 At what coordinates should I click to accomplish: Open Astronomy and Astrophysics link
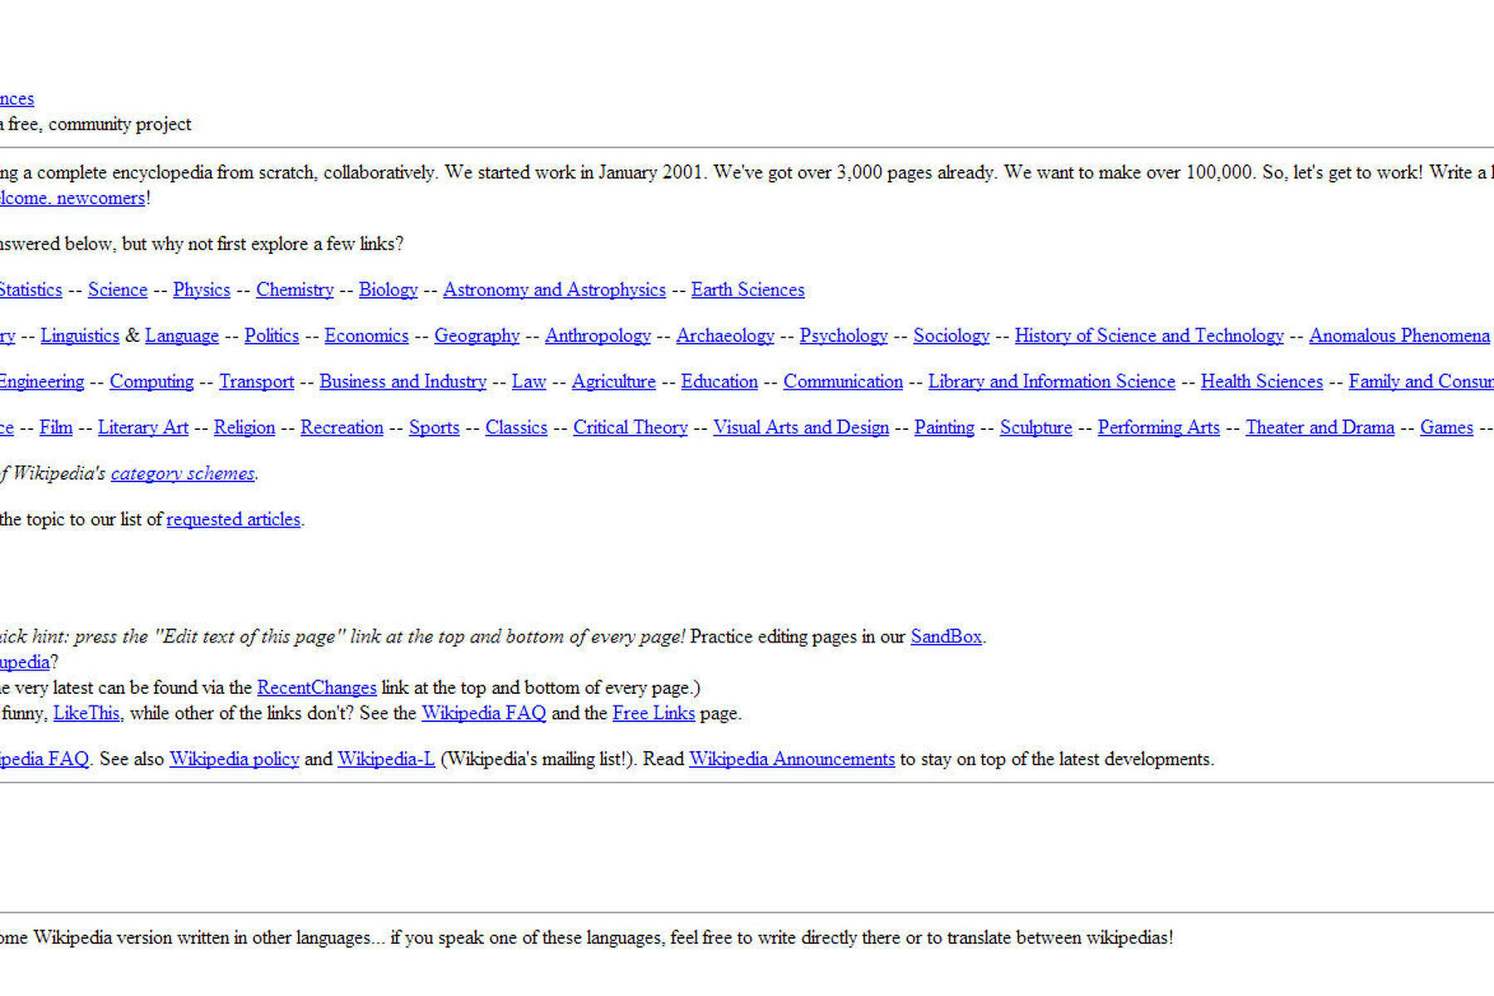pyautogui.click(x=554, y=290)
